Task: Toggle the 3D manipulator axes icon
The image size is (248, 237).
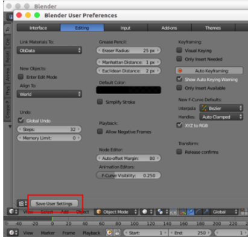Action: 183,212
